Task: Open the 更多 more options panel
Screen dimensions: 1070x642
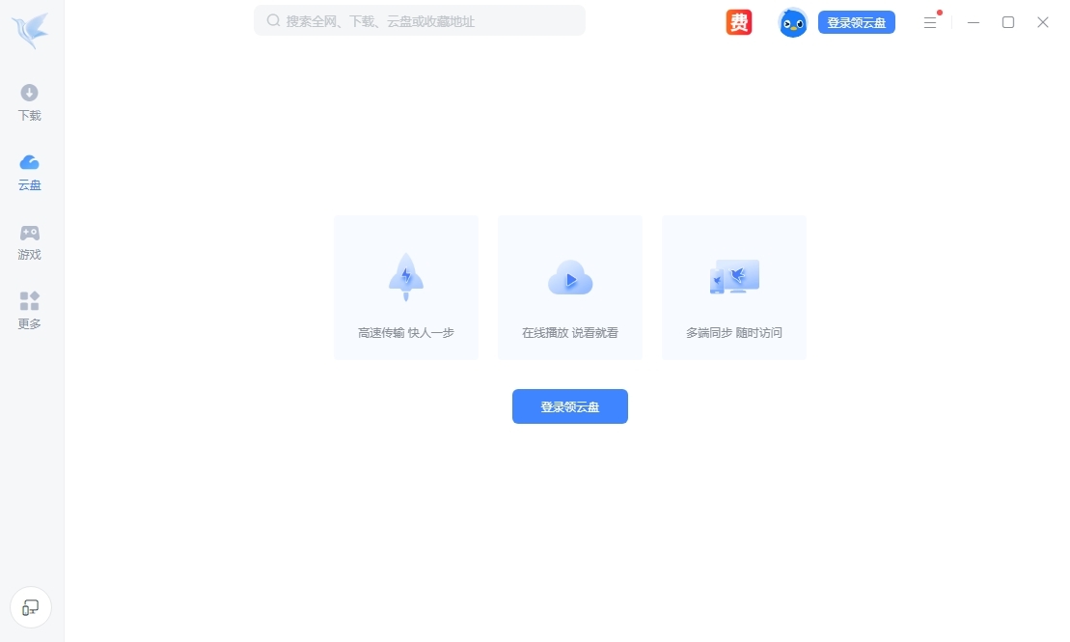Action: pos(29,311)
